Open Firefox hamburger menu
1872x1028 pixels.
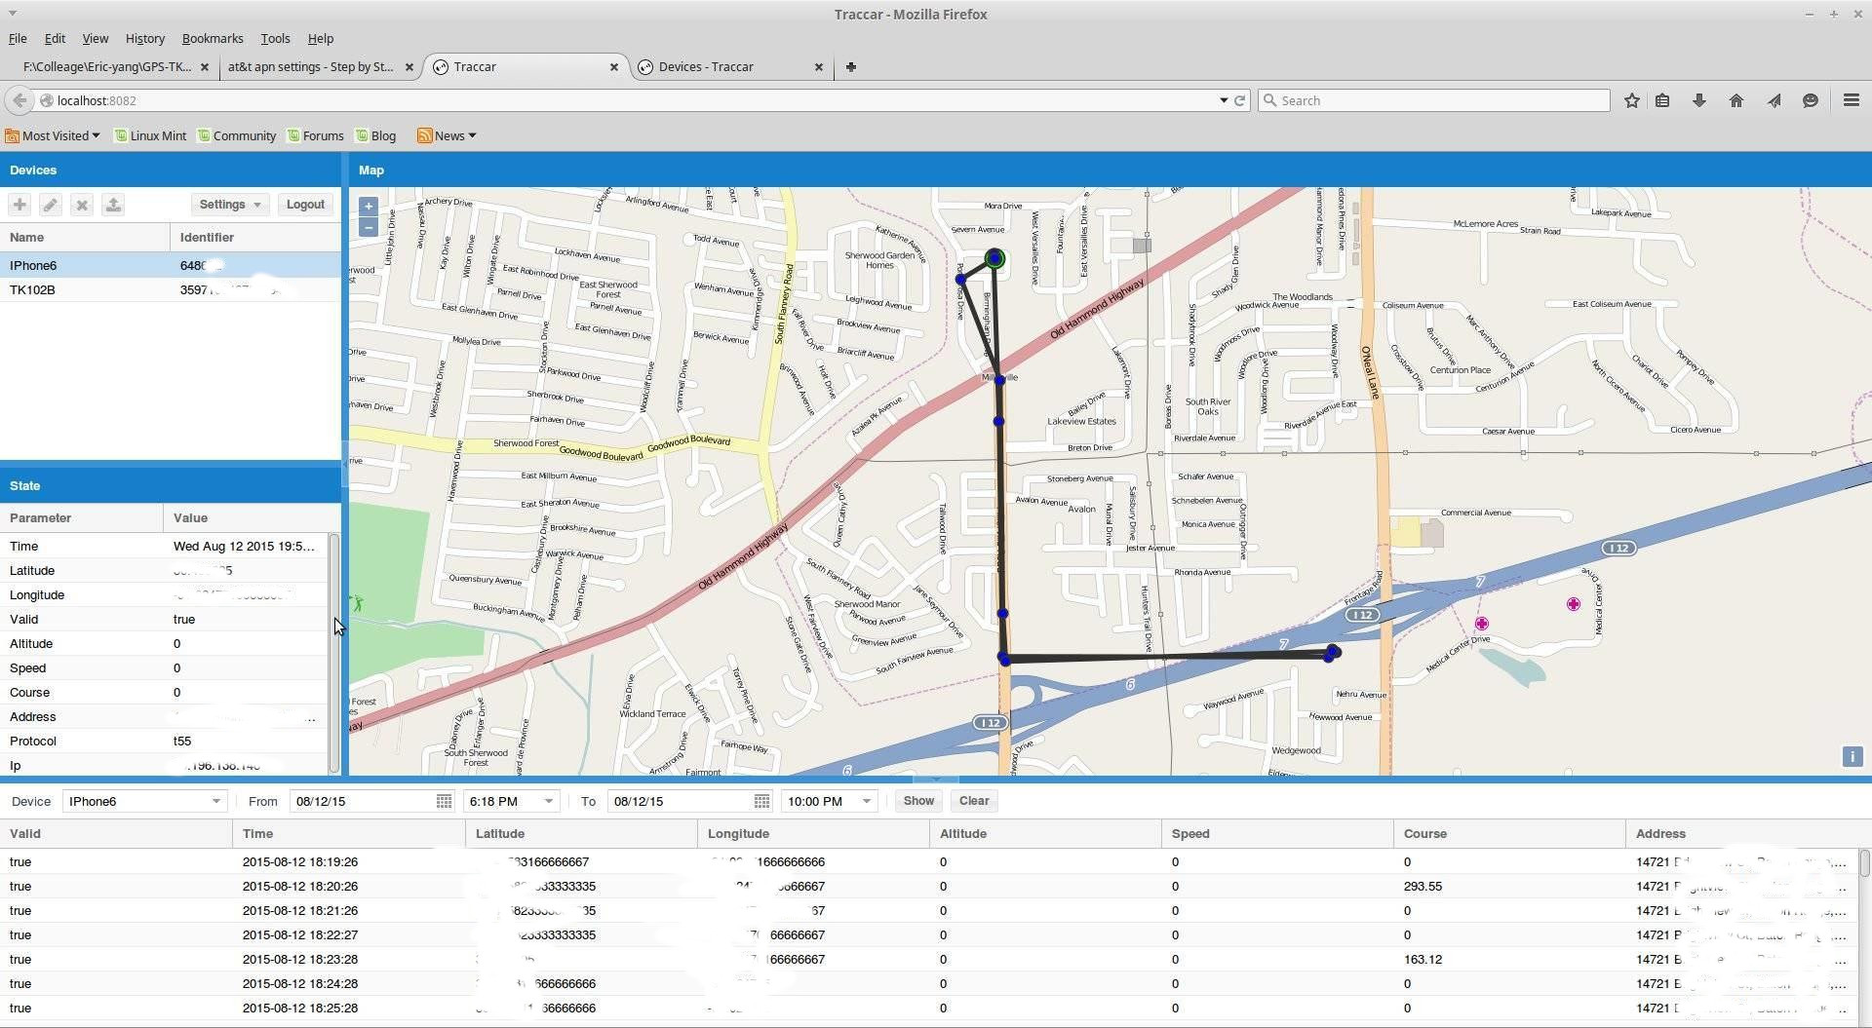click(x=1851, y=100)
